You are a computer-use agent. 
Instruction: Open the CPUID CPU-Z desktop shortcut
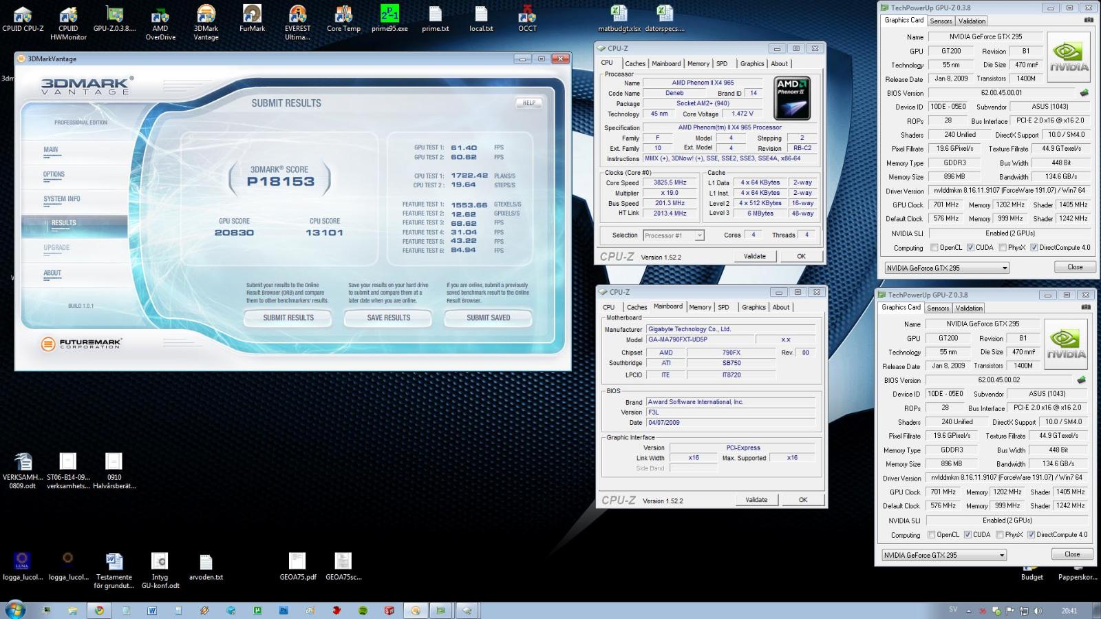[23, 19]
